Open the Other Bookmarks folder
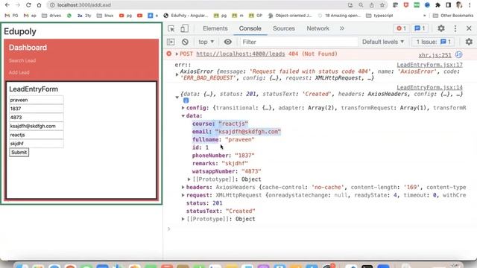 (453, 16)
